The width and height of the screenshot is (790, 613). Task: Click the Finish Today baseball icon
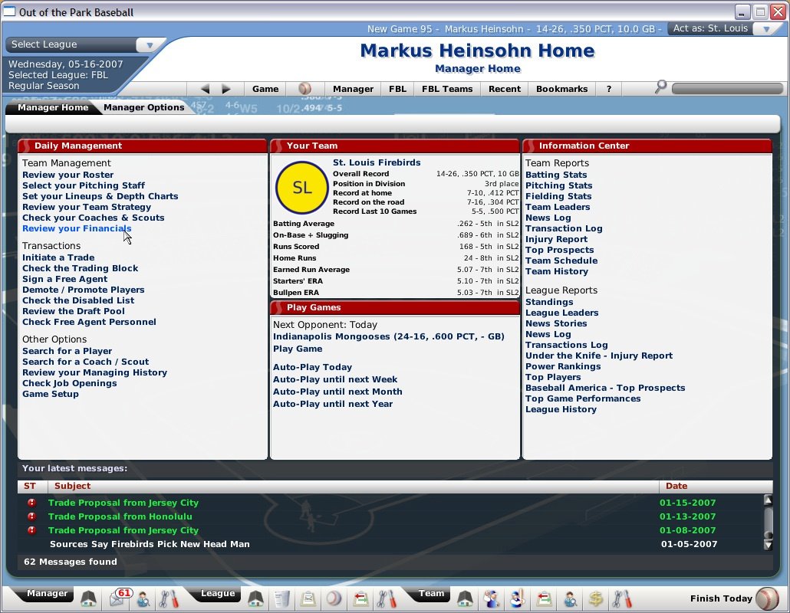tap(767, 598)
